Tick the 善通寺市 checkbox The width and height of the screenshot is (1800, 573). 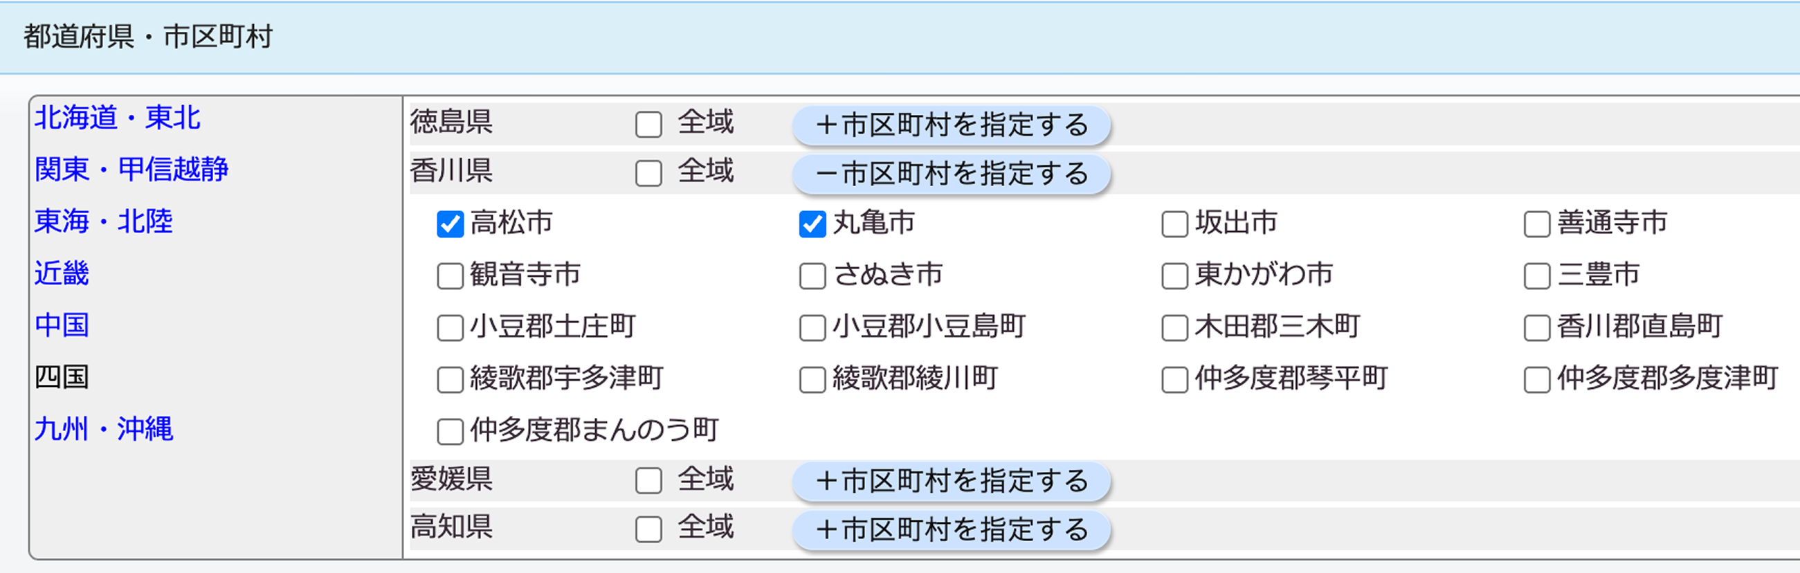coord(1536,224)
